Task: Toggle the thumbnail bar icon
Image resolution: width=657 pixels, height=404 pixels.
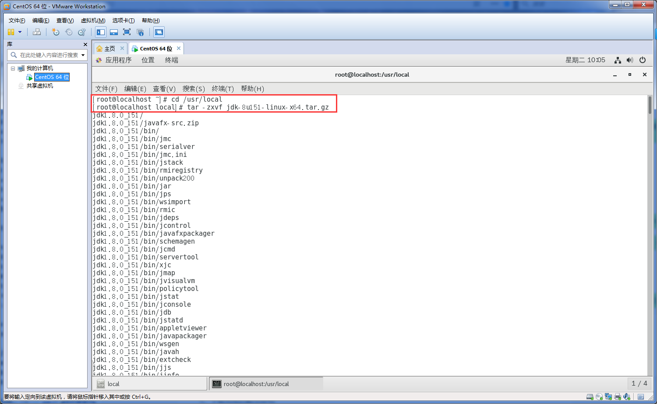Action: point(114,32)
